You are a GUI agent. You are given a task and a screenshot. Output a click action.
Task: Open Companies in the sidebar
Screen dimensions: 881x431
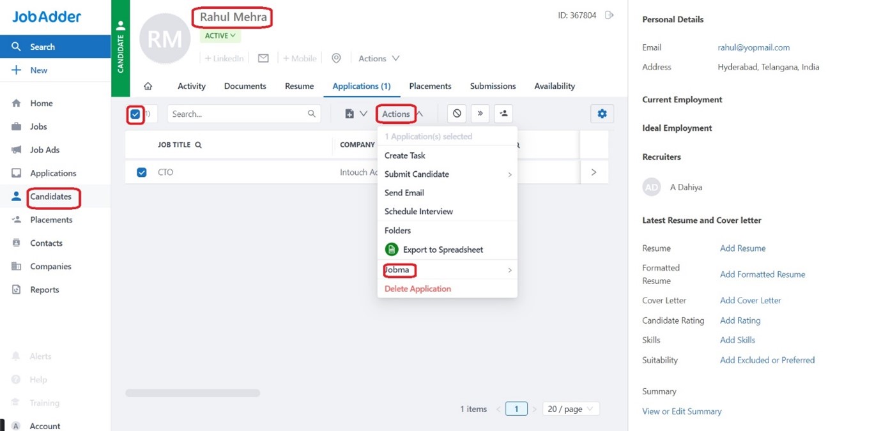click(50, 266)
